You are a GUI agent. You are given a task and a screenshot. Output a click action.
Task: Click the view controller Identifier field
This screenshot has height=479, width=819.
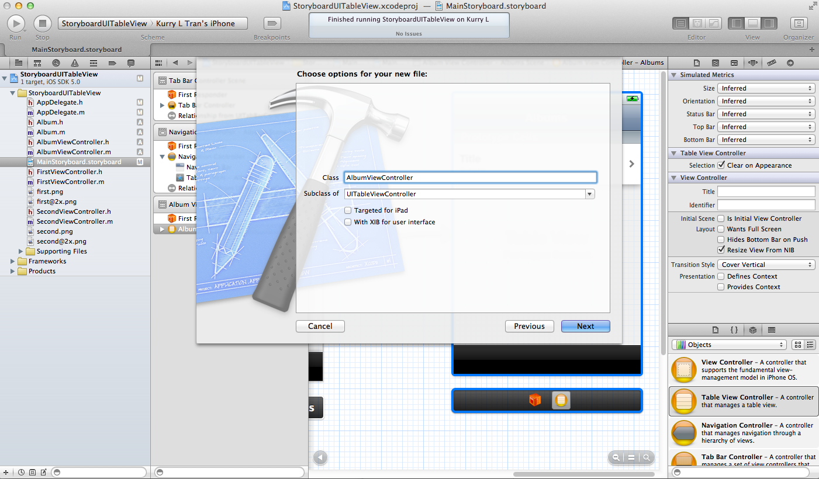pyautogui.click(x=766, y=205)
